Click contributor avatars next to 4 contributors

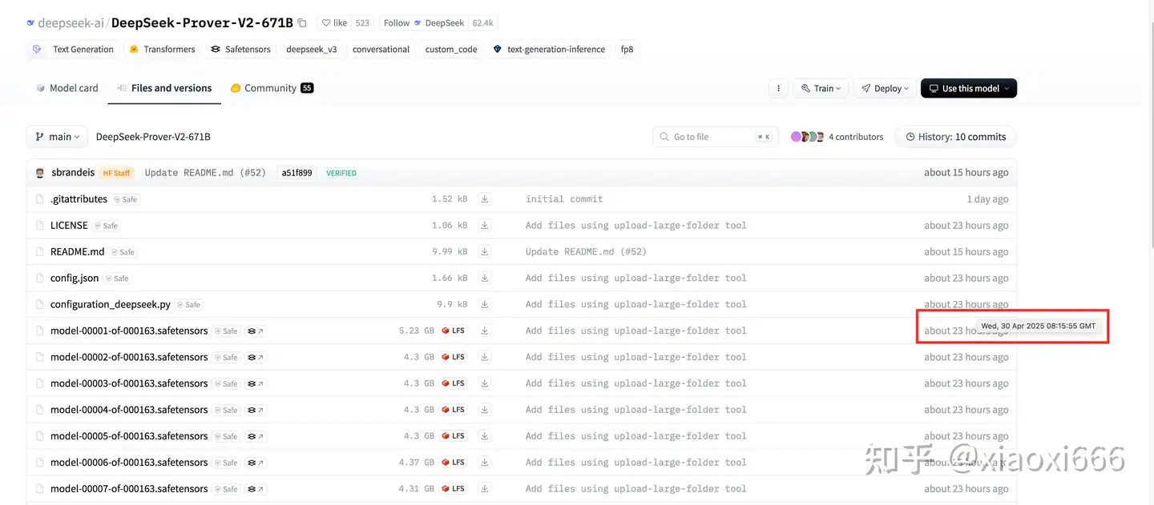click(807, 137)
